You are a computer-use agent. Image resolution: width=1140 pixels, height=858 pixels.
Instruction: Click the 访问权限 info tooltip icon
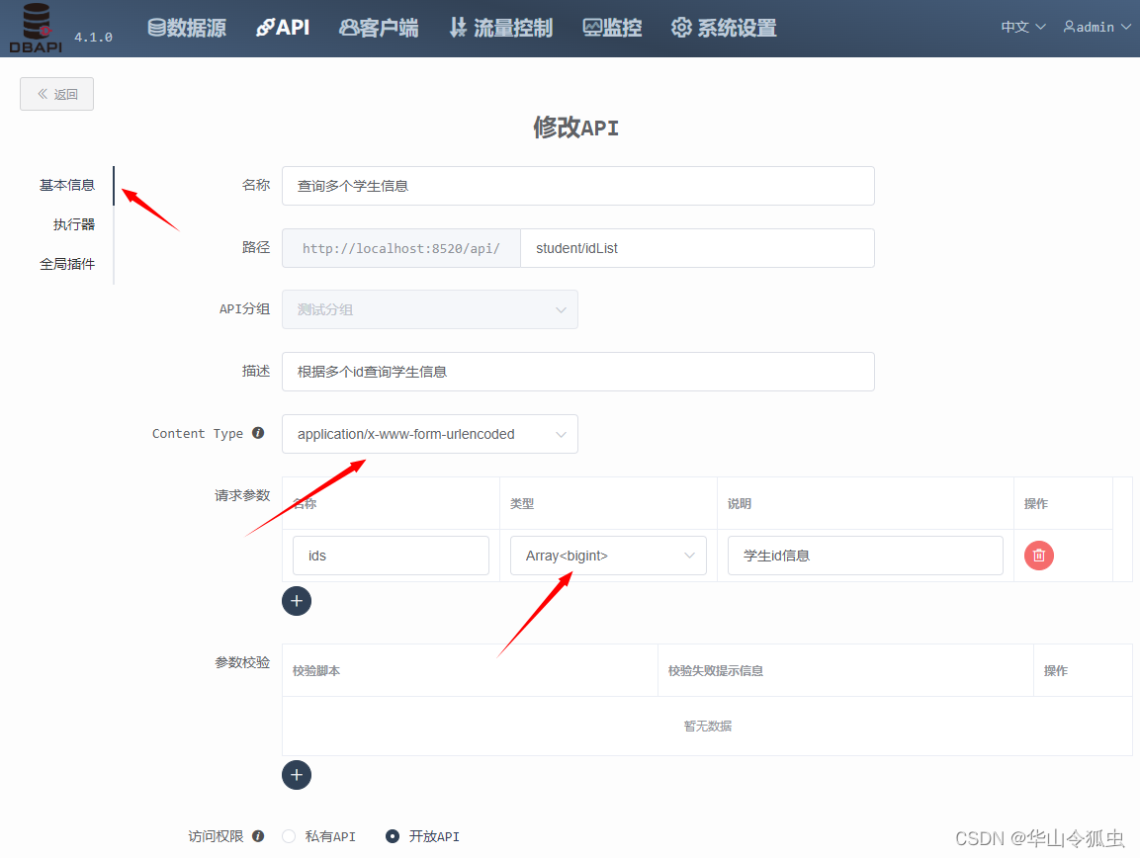pyautogui.click(x=257, y=836)
